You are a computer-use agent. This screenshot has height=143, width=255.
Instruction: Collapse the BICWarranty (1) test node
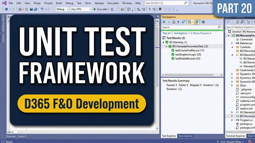tap(163, 42)
